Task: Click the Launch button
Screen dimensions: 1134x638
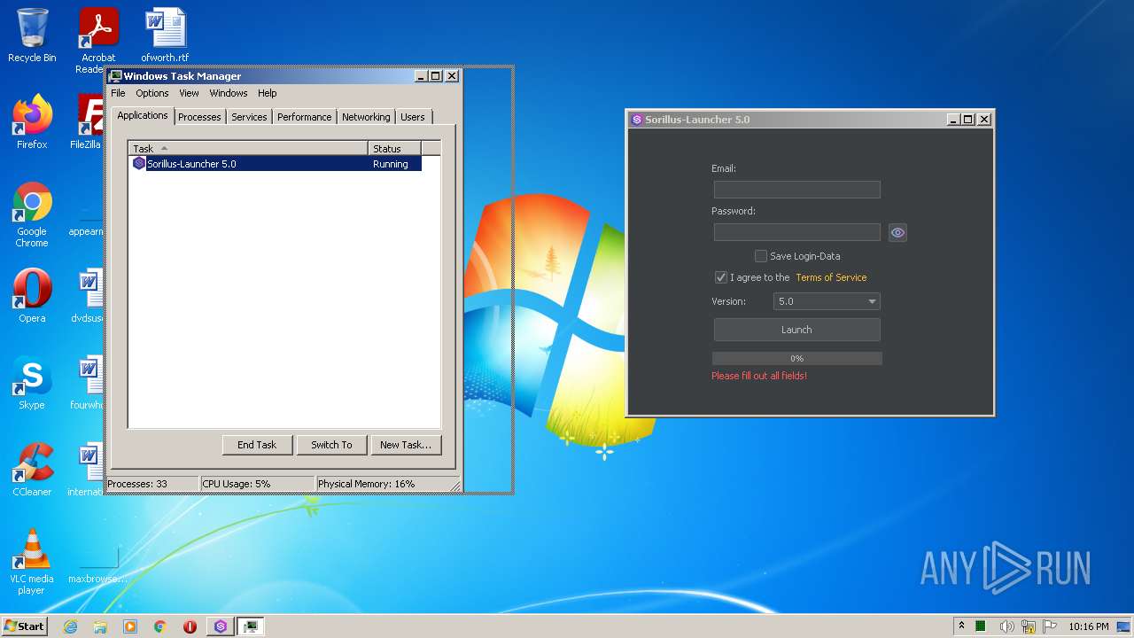Action: click(796, 330)
